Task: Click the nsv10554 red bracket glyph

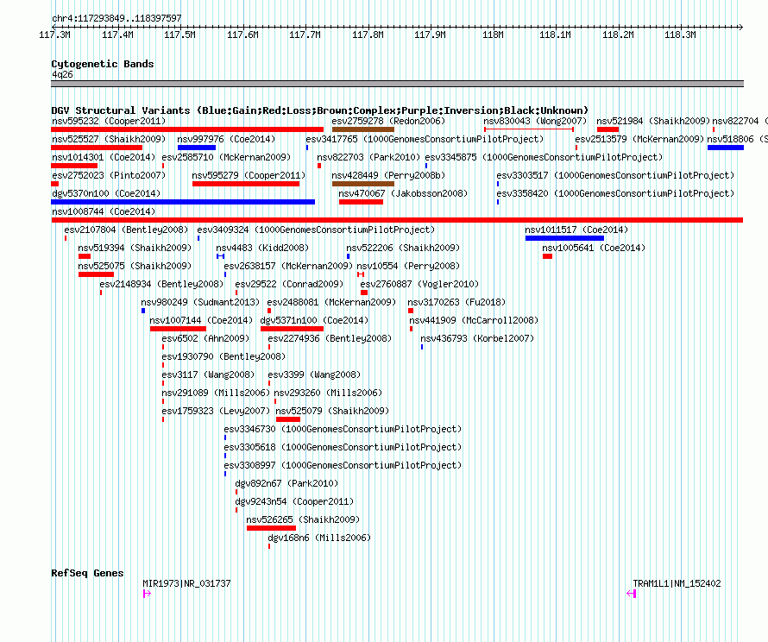Action: tap(361, 274)
